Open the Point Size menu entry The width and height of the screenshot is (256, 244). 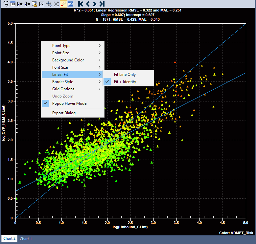click(x=73, y=53)
